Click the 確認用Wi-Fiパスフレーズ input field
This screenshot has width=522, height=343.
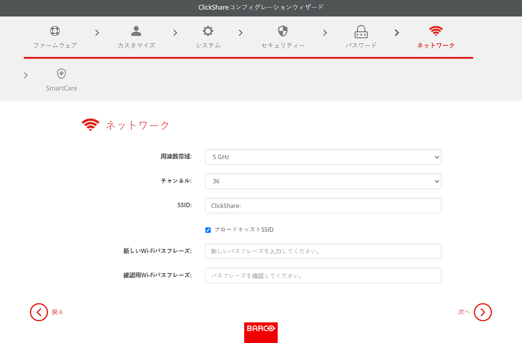click(x=323, y=276)
